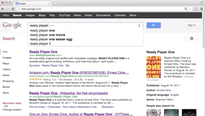The width and height of the screenshot is (205, 116).
Task: Open Calendar in the top bar
Action: [x=120, y=15]
